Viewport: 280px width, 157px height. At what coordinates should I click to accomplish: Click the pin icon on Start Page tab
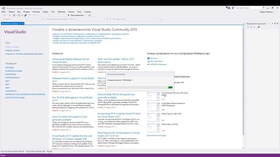pyautogui.click(x=20, y=24)
